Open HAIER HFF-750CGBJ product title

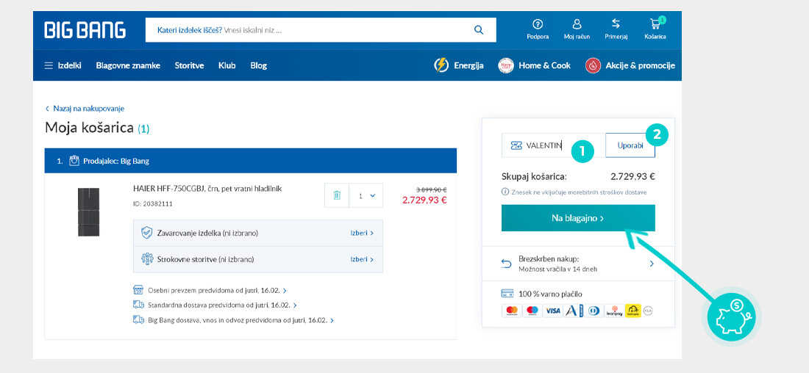(207, 189)
